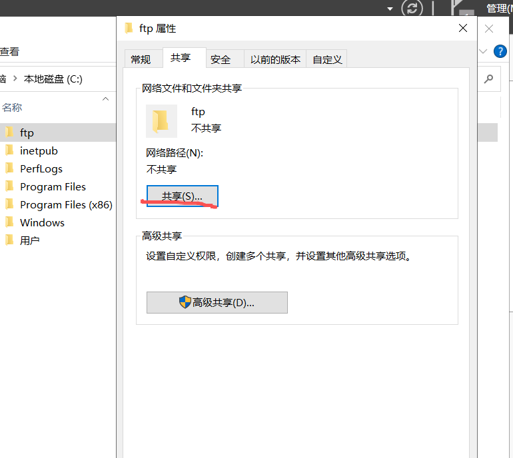This screenshot has height=458, width=513.
Task: Click the blue help question mark icon
Action: (500, 51)
